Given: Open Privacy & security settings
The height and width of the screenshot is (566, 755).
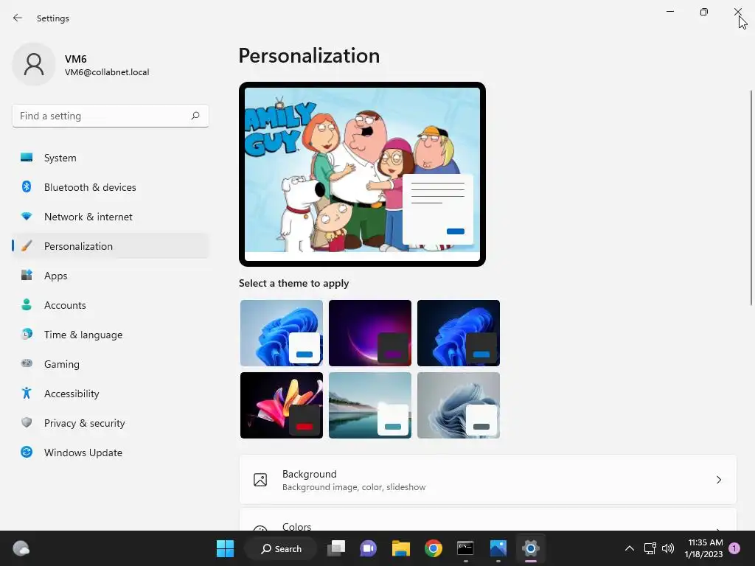Looking at the screenshot, I should pos(111,422).
